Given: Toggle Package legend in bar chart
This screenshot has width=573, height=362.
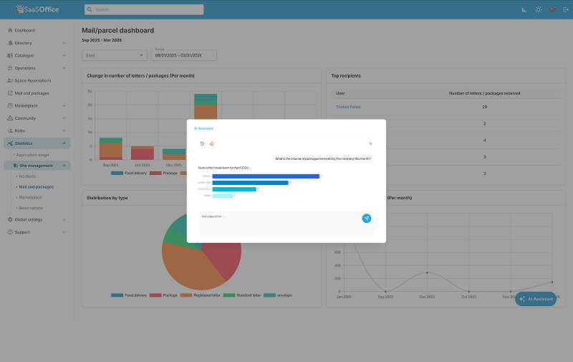Looking at the screenshot, I should click(x=163, y=173).
